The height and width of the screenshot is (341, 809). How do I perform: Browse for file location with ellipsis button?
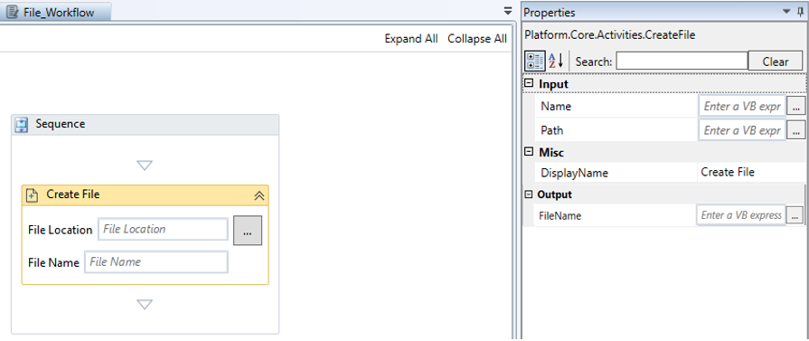click(x=248, y=231)
